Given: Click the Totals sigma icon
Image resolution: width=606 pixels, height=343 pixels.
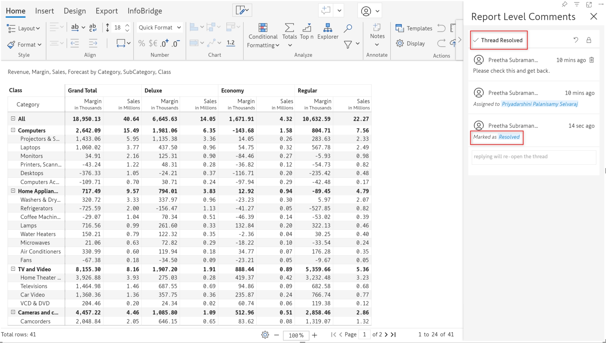Looking at the screenshot, I should tap(289, 28).
